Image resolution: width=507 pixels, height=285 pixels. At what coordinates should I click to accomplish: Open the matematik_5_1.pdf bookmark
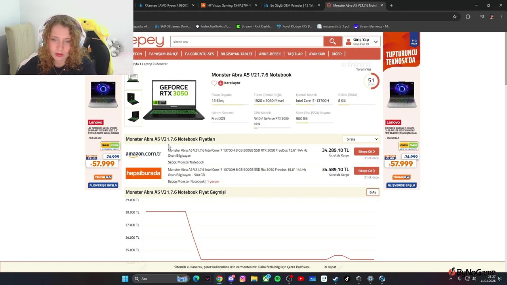[x=333, y=27]
